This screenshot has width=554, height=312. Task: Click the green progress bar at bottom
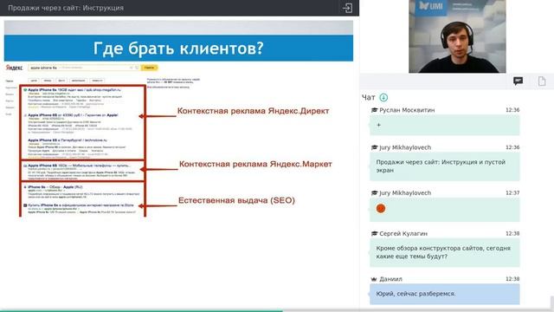click(x=141, y=310)
